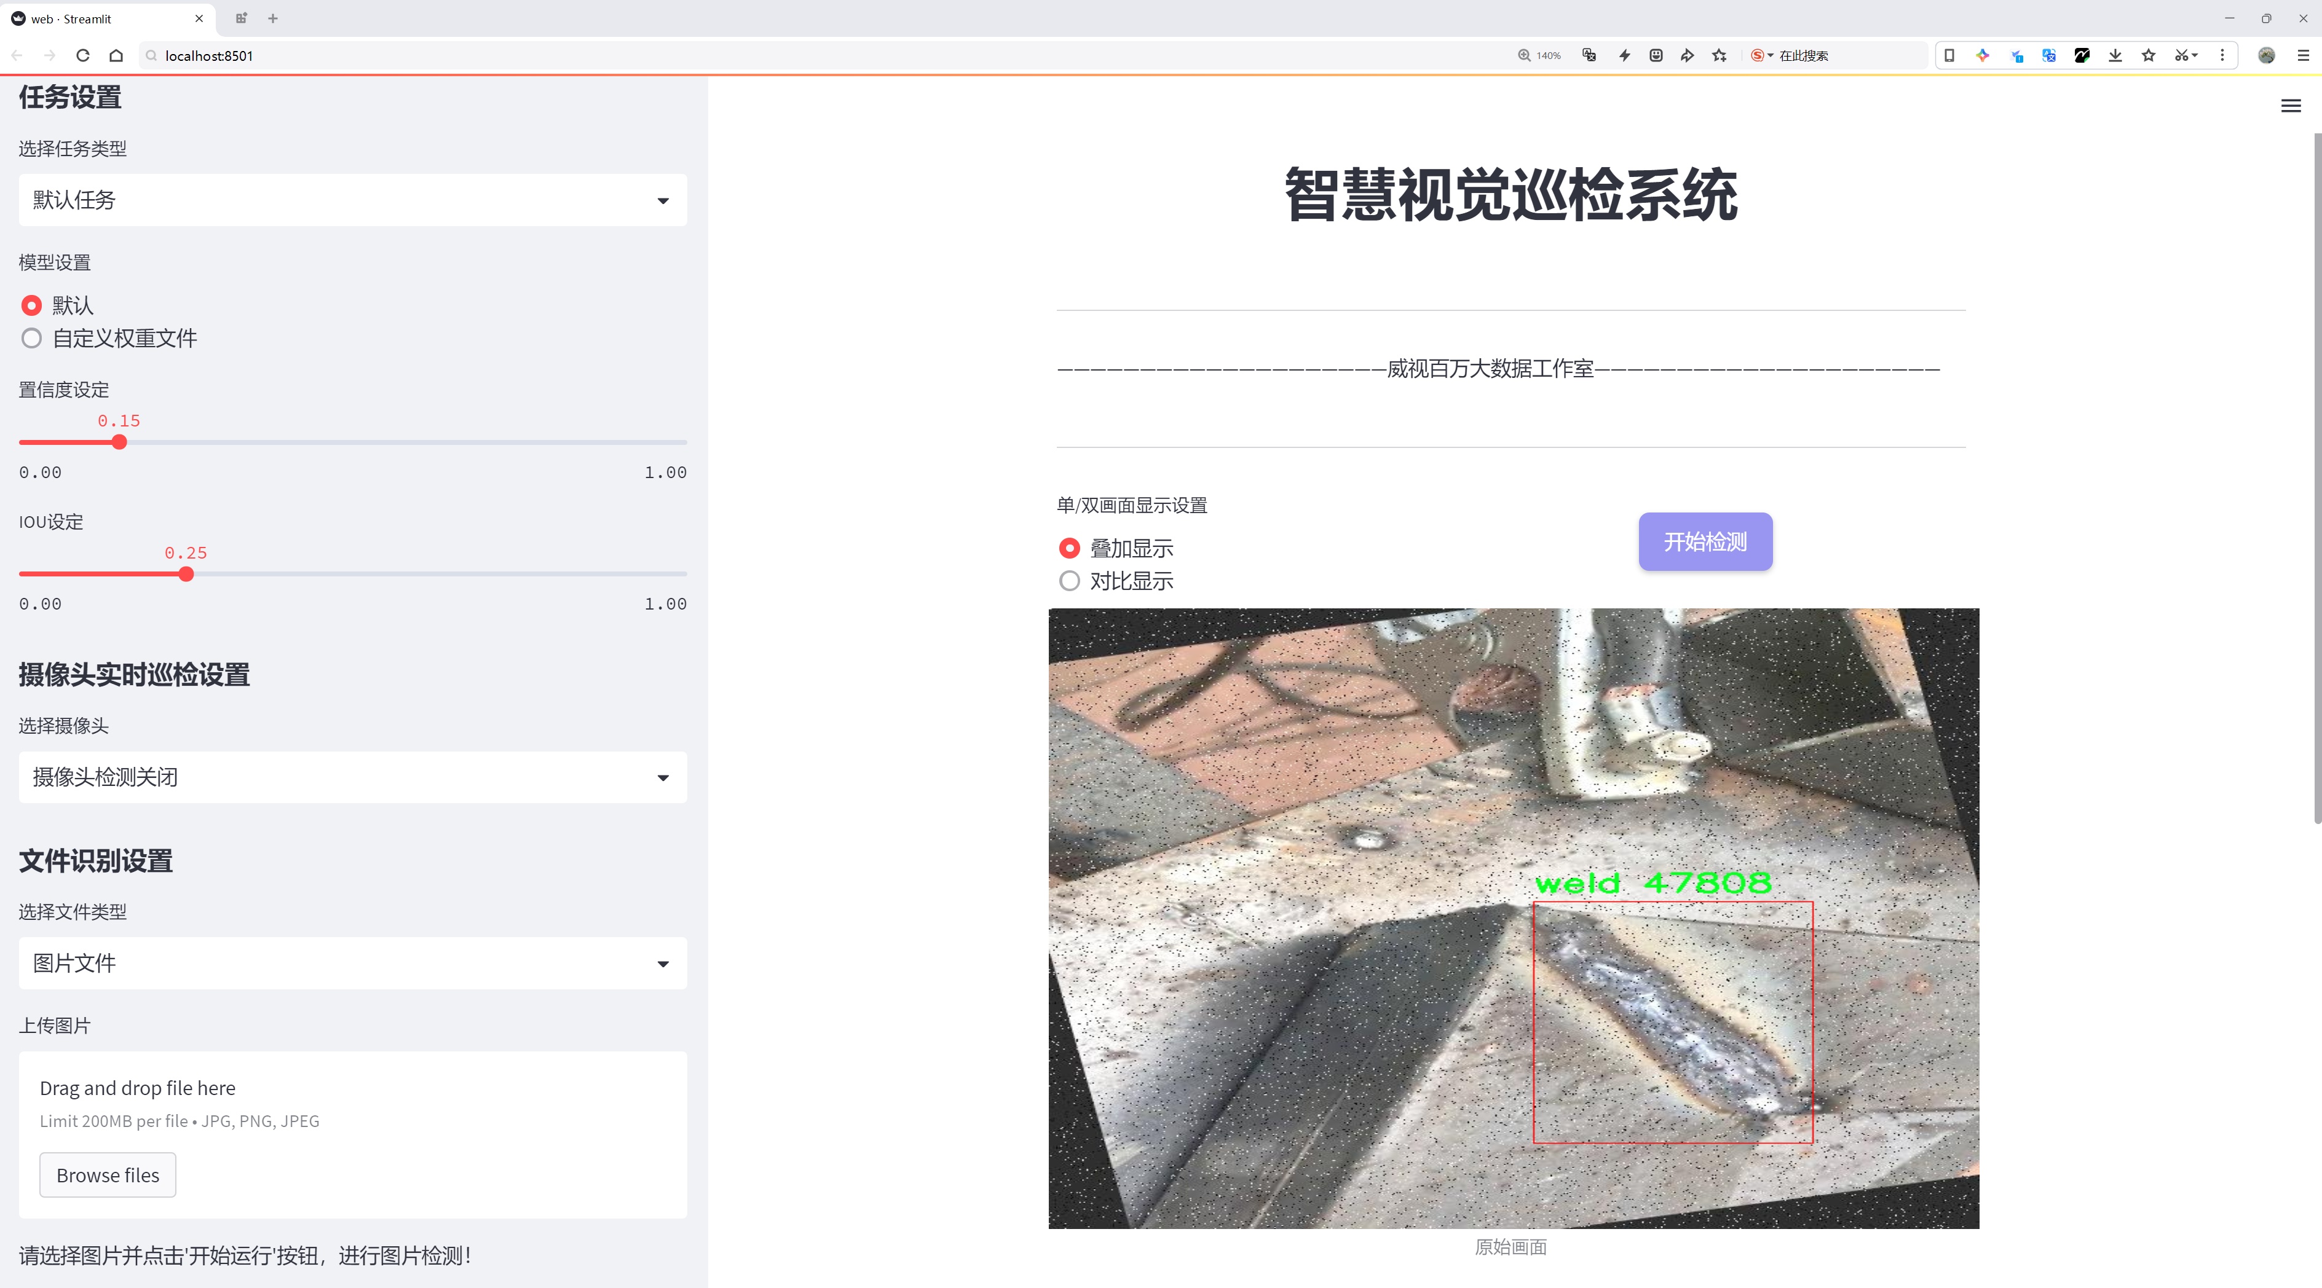
Task: Click the smiley face reader icon
Action: pos(1656,56)
